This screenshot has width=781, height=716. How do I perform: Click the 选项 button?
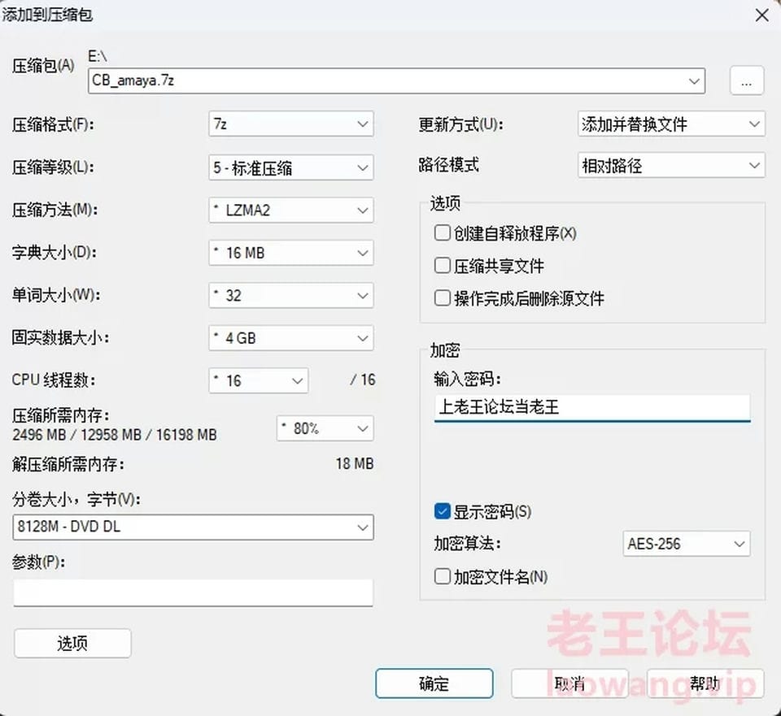pyautogui.click(x=72, y=644)
